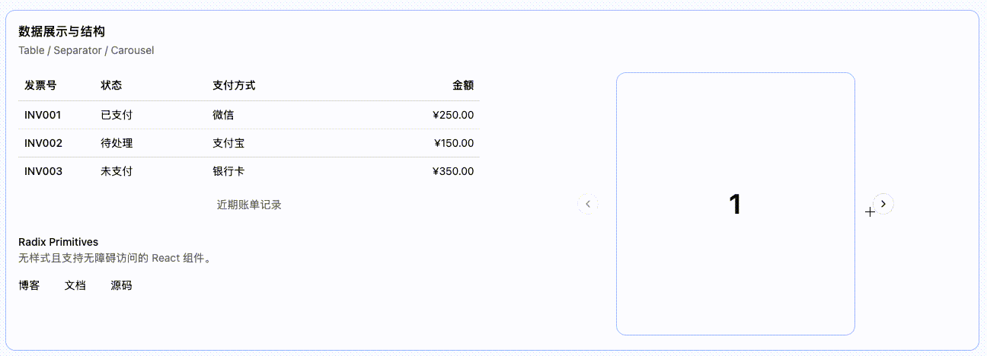Open the 文档 link

(75, 286)
